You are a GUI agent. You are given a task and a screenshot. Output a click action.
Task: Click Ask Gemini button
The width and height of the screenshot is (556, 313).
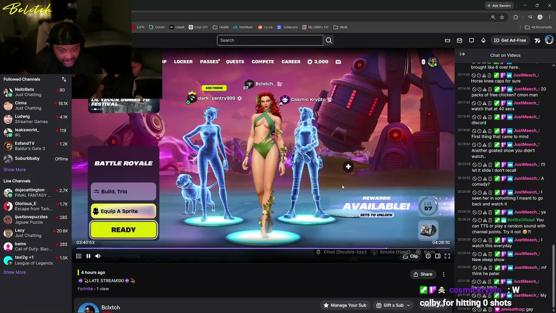pyautogui.click(x=499, y=6)
